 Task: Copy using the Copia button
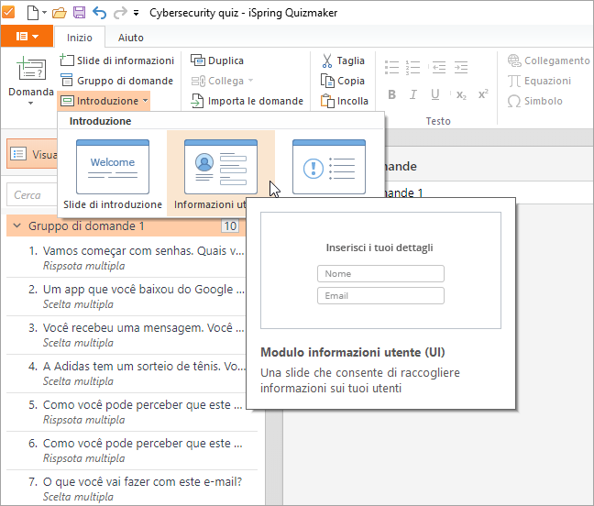point(342,81)
